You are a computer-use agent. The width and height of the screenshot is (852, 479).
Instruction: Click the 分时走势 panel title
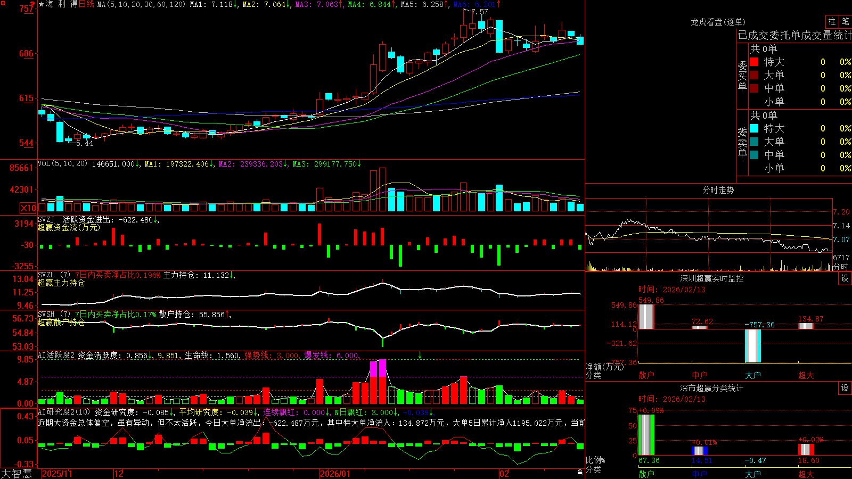coord(718,190)
